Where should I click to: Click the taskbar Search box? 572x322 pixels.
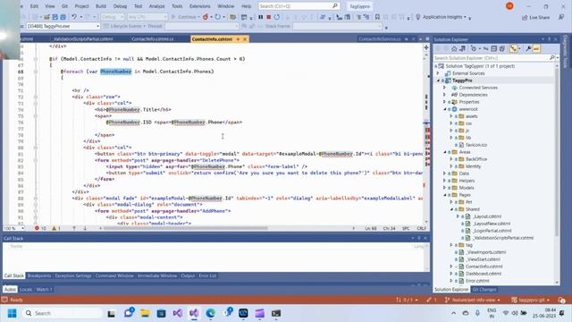click(x=62, y=313)
